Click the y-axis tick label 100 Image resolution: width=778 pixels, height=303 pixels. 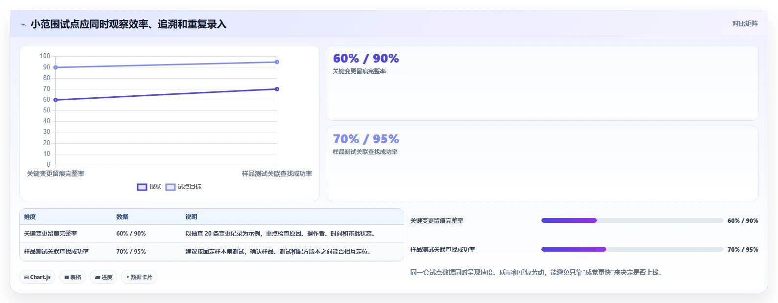click(x=45, y=56)
